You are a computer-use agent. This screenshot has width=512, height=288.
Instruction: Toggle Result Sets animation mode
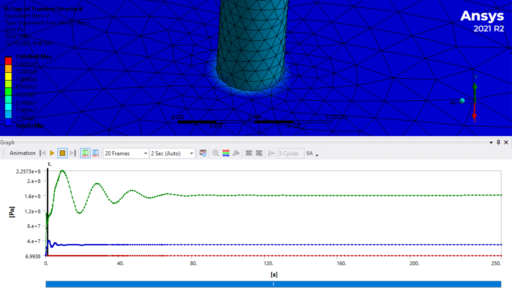[x=95, y=153]
